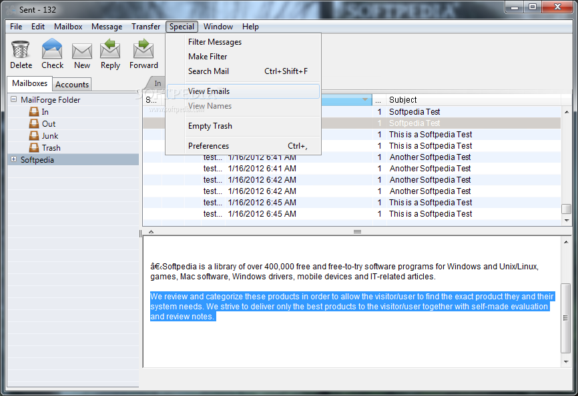Switch to the Mailboxes tab
Image resolution: width=578 pixels, height=396 pixels.
(x=29, y=83)
